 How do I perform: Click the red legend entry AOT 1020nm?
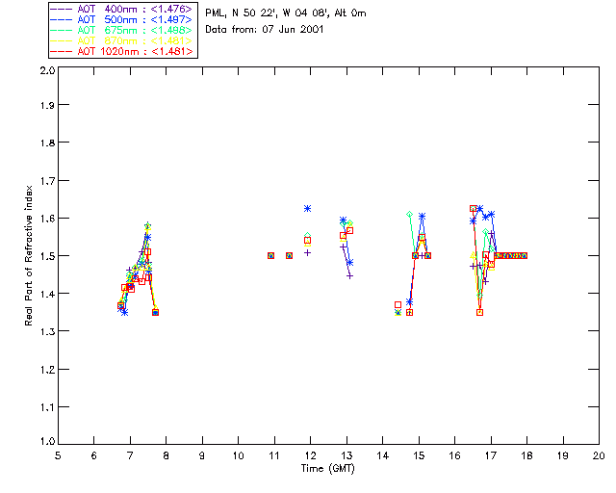tap(122, 51)
